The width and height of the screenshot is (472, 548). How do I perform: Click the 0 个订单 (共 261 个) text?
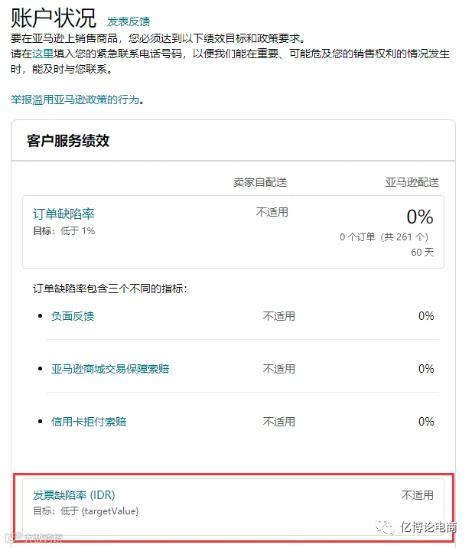(x=383, y=237)
